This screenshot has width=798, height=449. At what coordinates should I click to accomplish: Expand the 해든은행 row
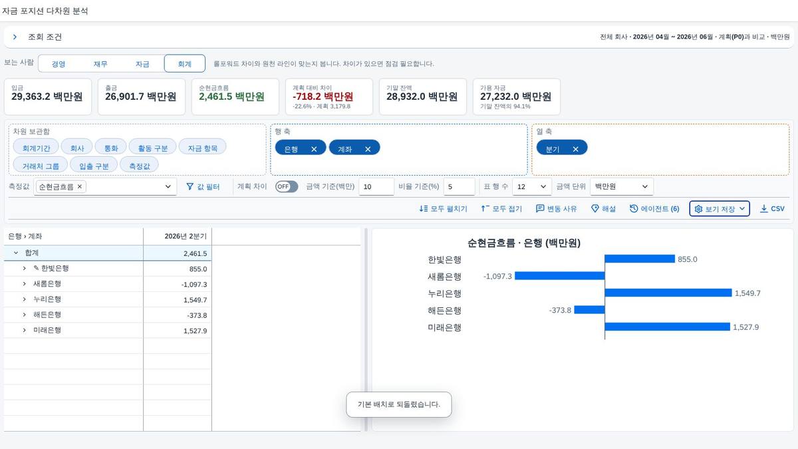pos(25,315)
